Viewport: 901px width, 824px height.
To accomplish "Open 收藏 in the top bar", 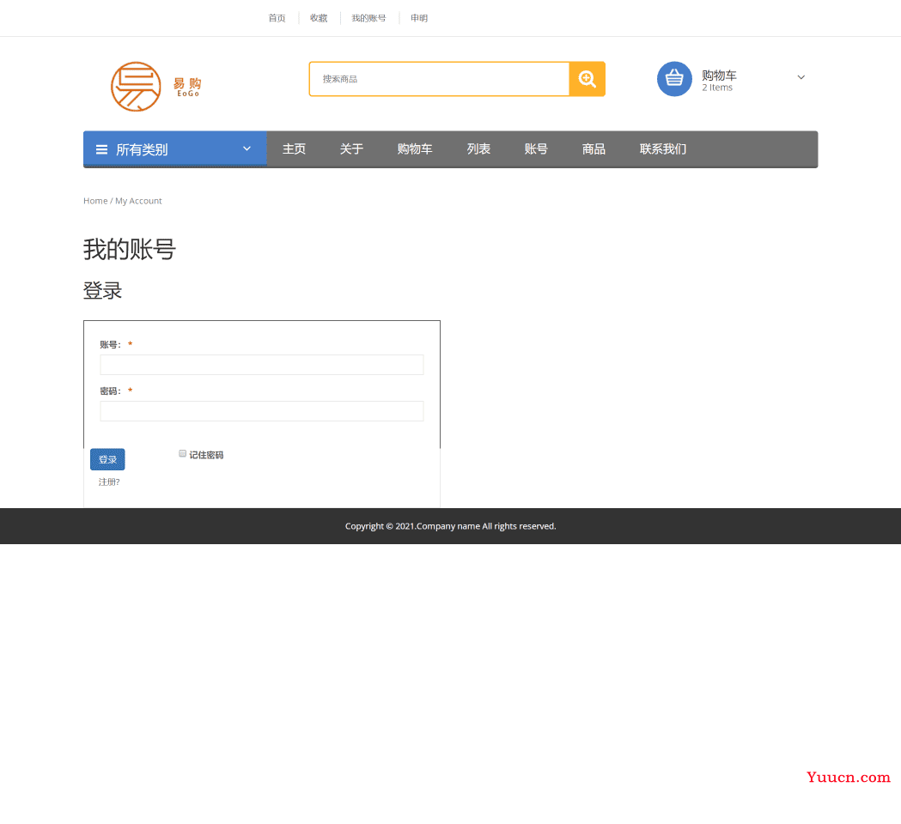I will click(319, 18).
